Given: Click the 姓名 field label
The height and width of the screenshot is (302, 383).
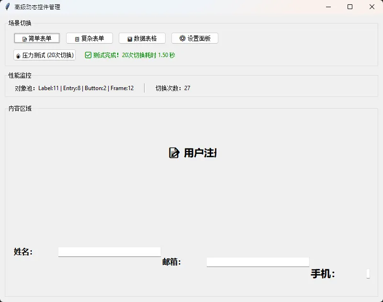Looking at the screenshot, I should 23,252.
